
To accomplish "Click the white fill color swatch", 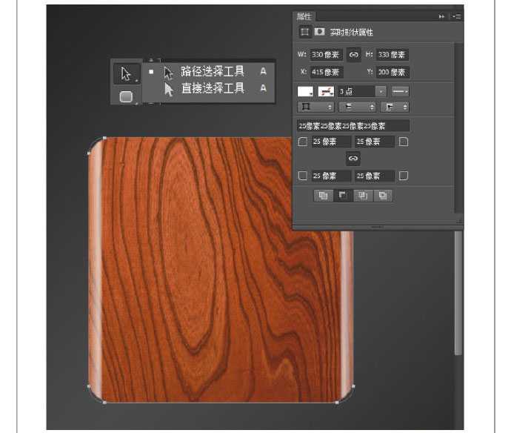I will [305, 91].
